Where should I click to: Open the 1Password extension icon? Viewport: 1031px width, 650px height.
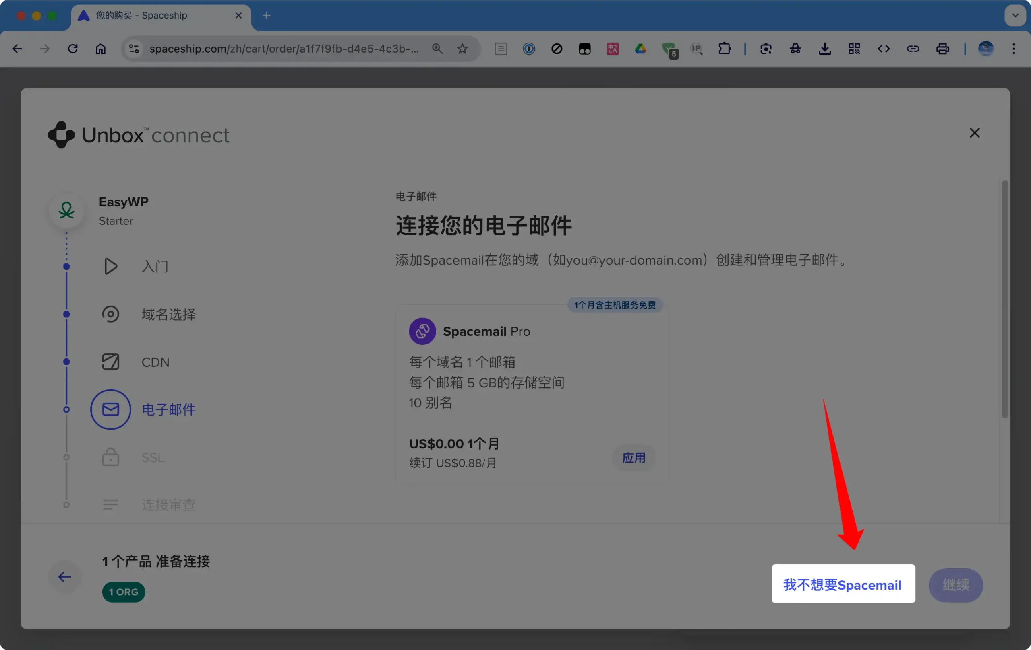(x=529, y=49)
